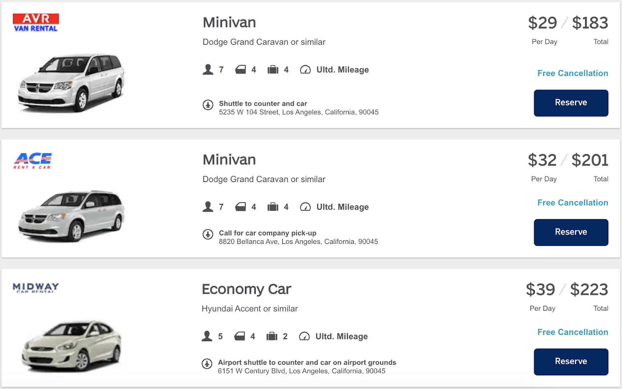The height and width of the screenshot is (389, 622).
Task: Click mileage gauge icon on AVR listing
Action: [305, 70]
